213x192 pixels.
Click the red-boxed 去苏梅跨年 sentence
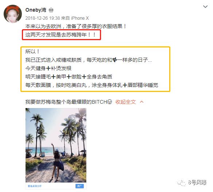(x=61, y=35)
